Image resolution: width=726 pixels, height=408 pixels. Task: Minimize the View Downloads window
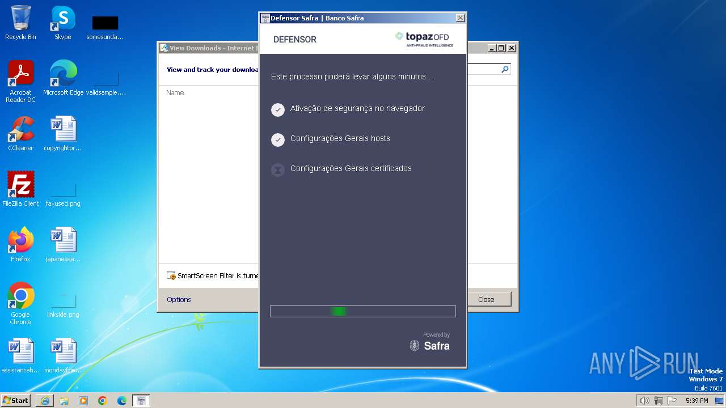492,48
